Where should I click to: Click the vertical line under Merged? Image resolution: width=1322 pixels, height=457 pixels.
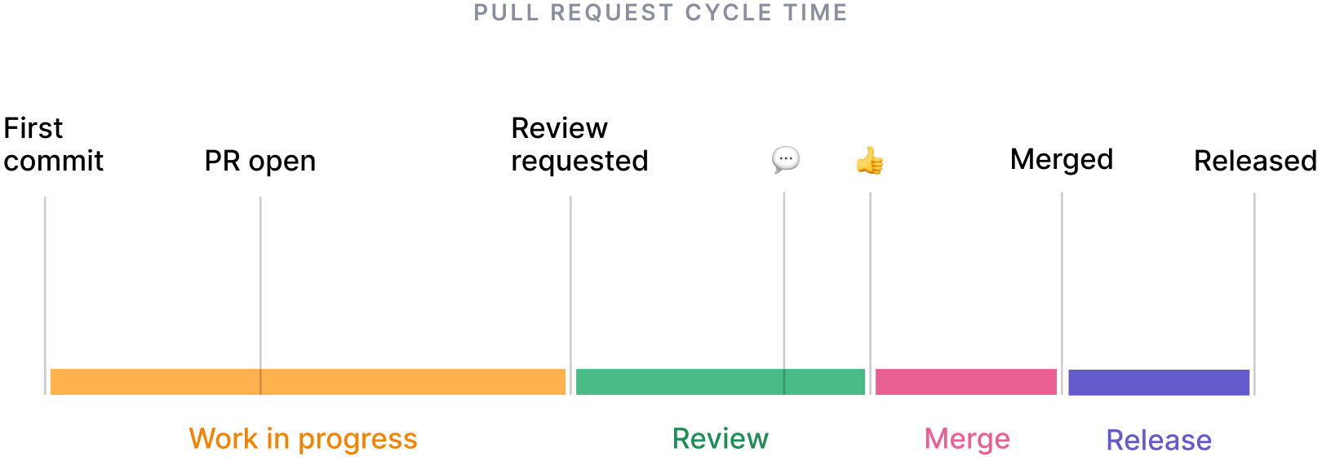[x=1062, y=294]
